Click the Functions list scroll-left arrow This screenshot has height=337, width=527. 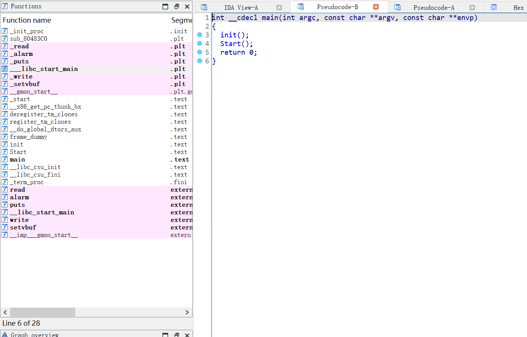pyautogui.click(x=5, y=312)
